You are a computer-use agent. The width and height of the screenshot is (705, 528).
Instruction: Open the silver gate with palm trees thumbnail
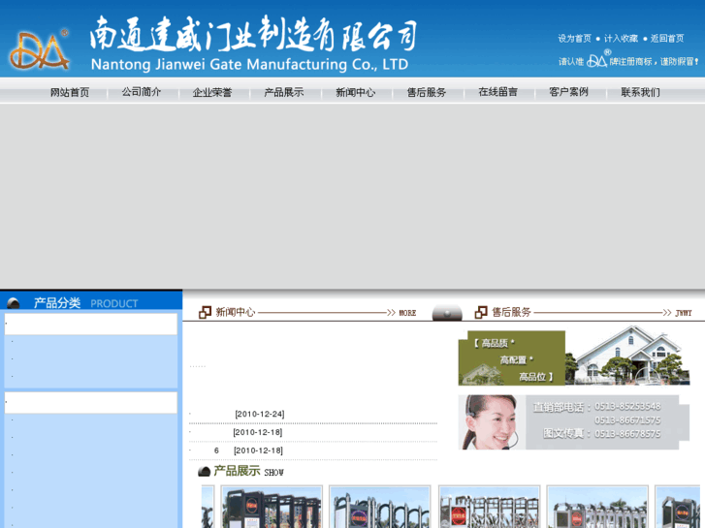(597, 507)
